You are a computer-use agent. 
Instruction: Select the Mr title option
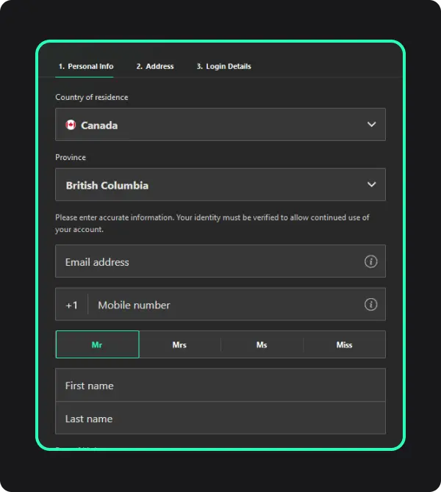[97, 344]
